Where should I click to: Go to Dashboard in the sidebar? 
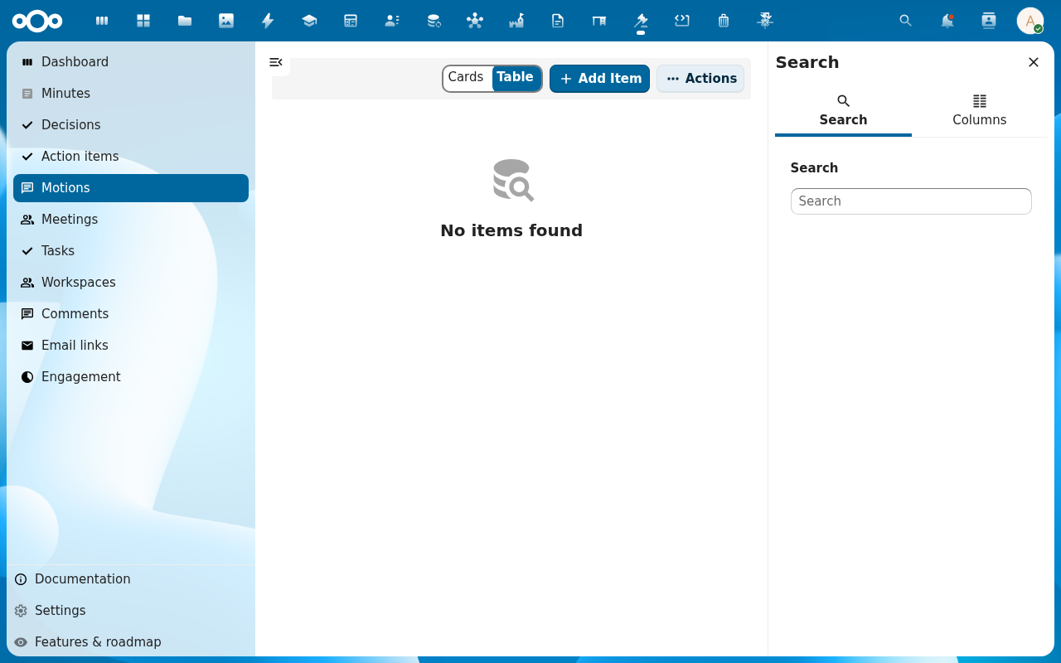coord(131,62)
